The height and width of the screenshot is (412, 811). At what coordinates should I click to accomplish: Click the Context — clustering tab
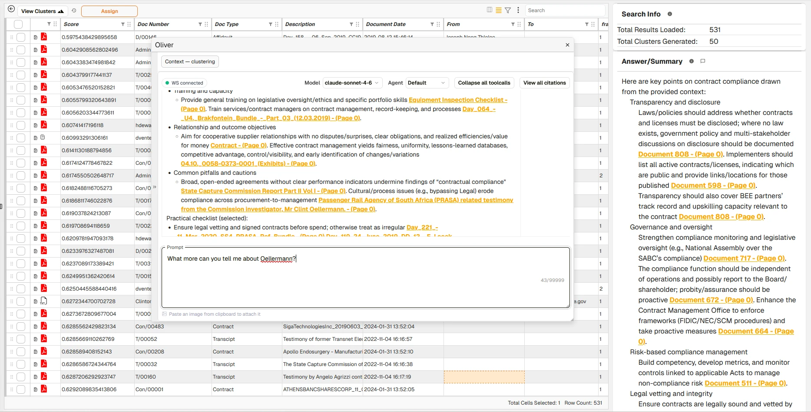coord(190,62)
